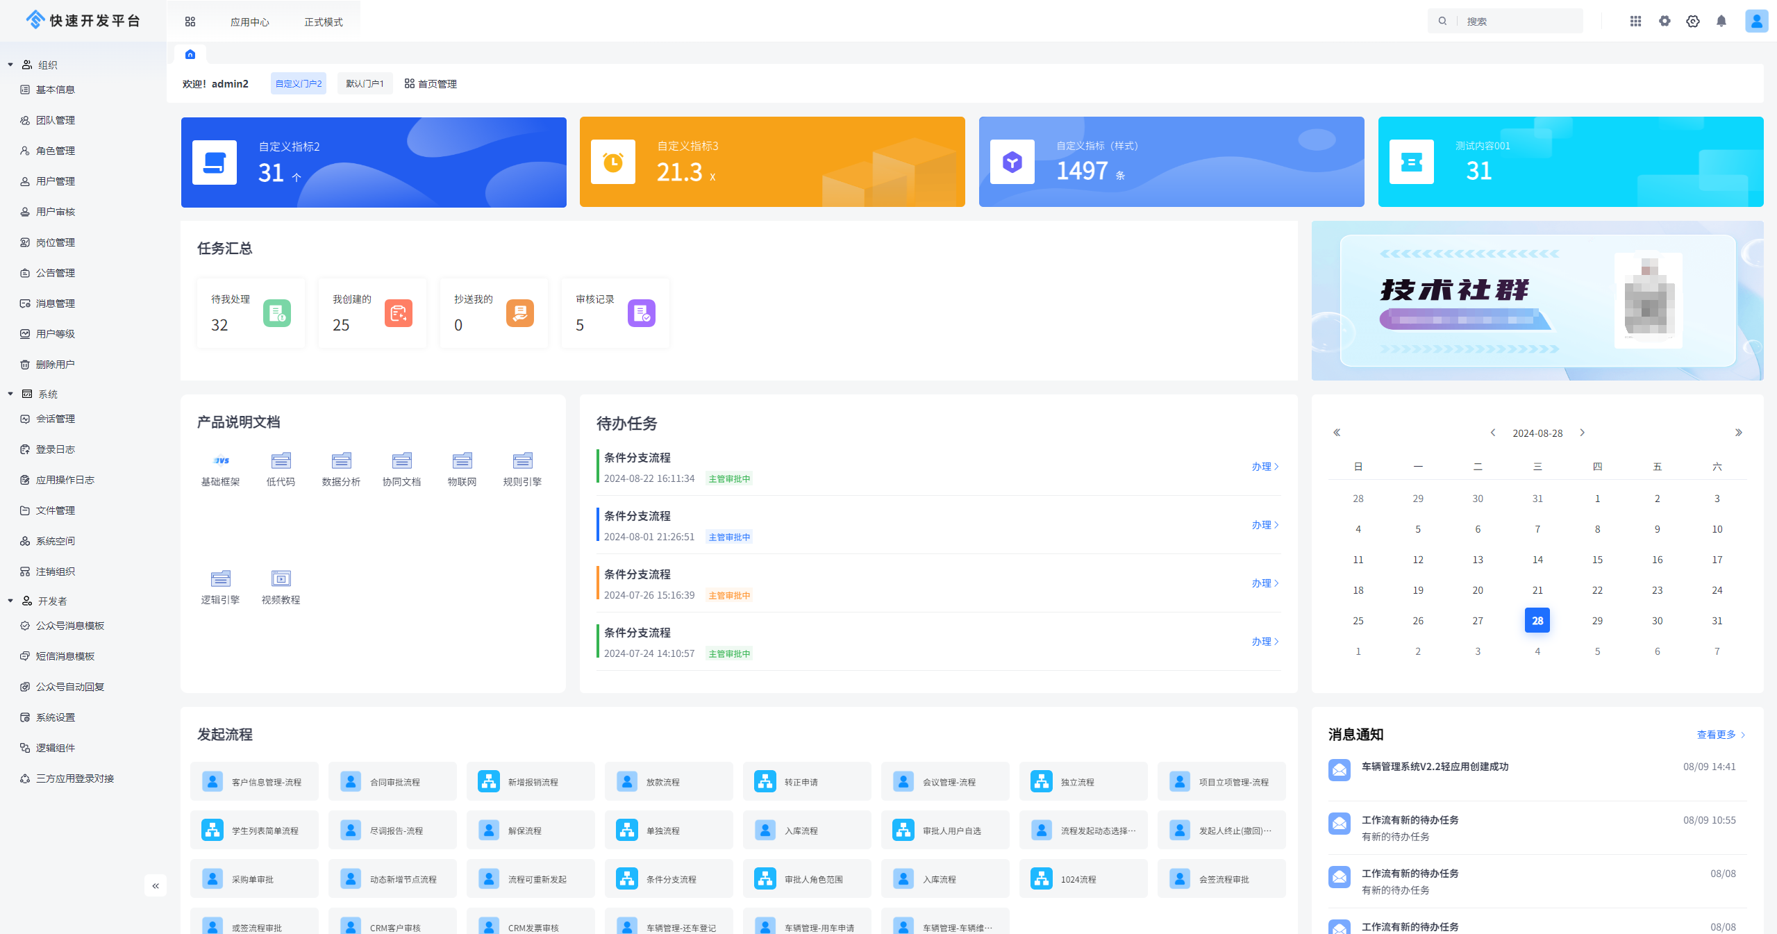Click the 审核记录 purple icon
The width and height of the screenshot is (1777, 934).
tap(640, 313)
